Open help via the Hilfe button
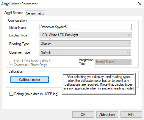 (x=131, y=115)
